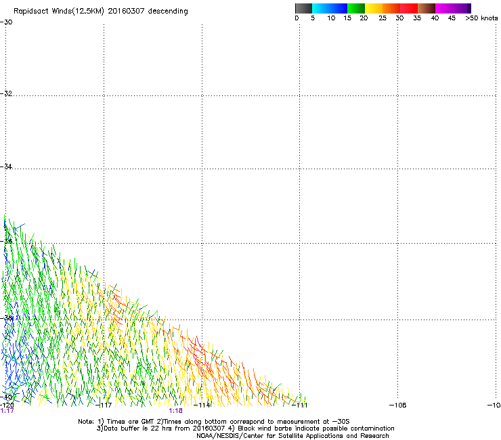Click the '>50 knots' legend label
The width and height of the screenshot is (501, 440).
[x=481, y=18]
